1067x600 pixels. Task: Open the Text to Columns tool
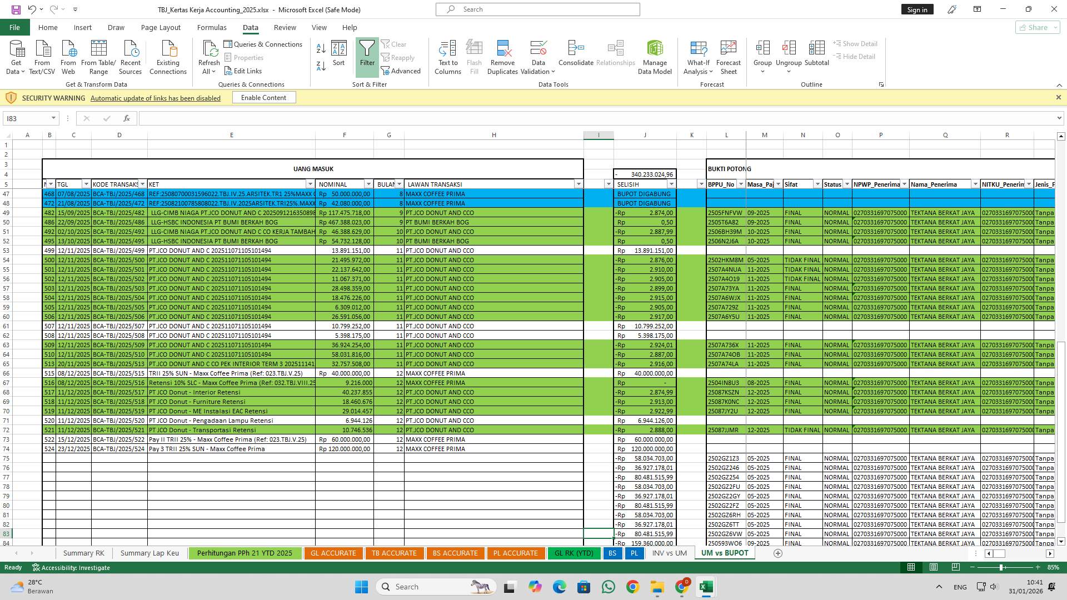tap(448, 56)
